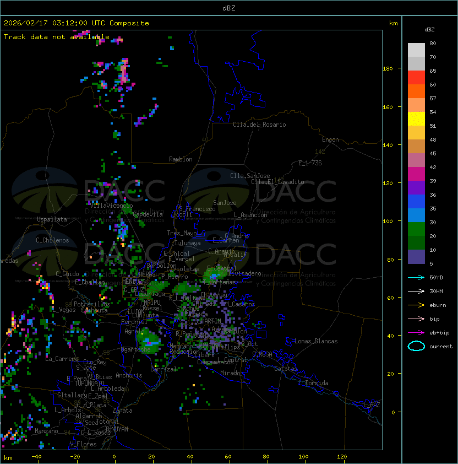Click the 'Potrerillos' map label
458x464 pixels.
point(92,304)
